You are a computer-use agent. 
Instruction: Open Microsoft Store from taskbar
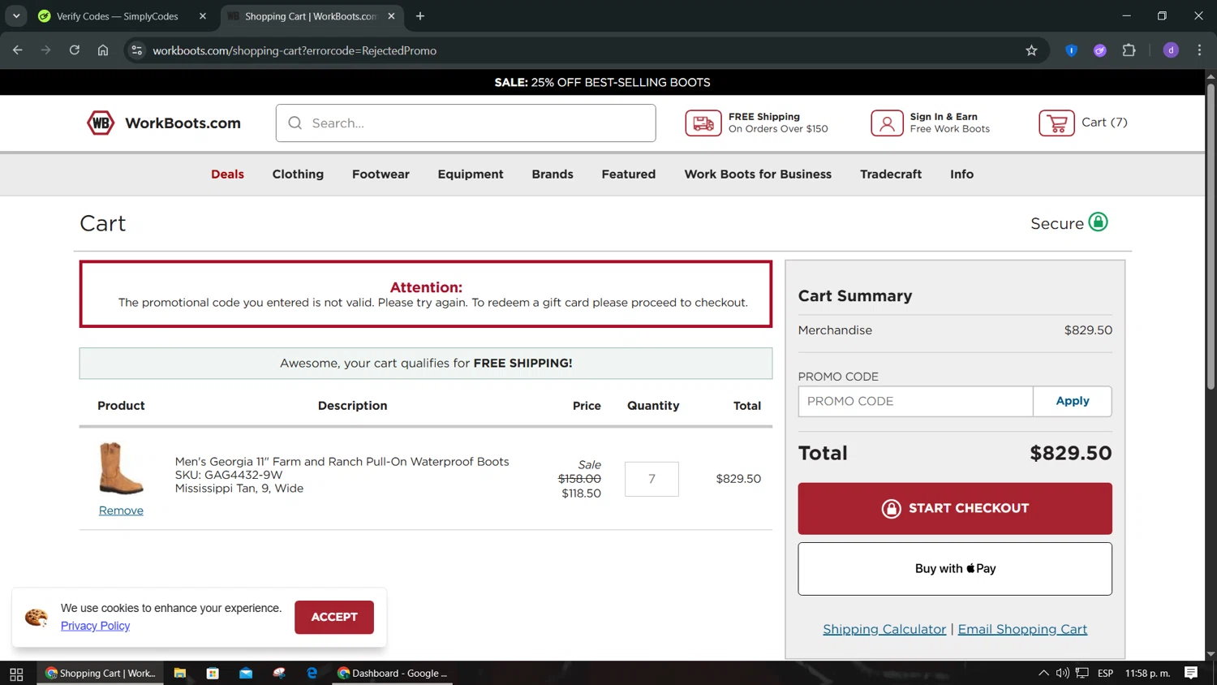213,674
